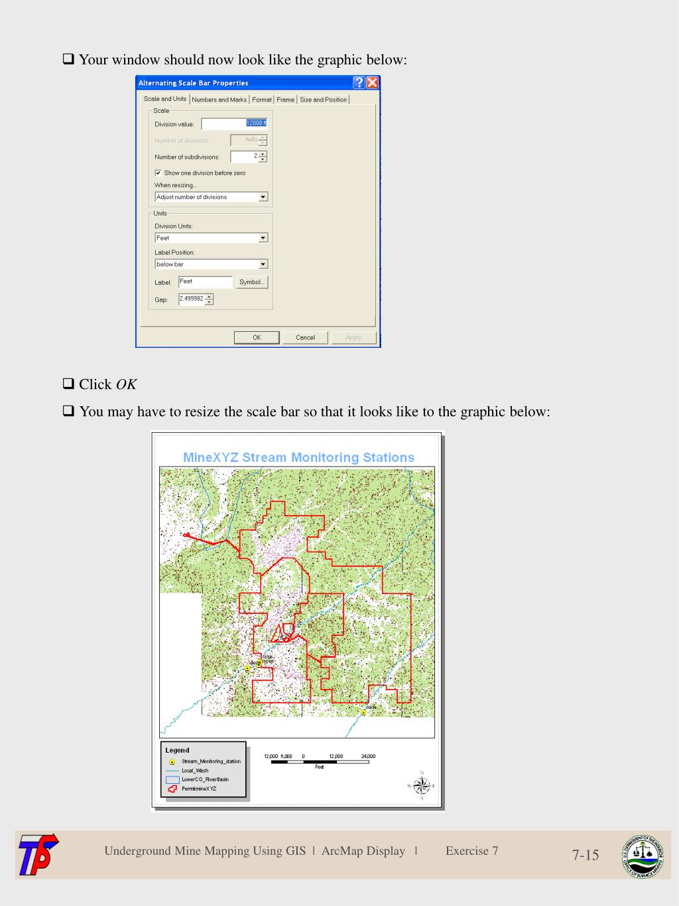Click the LowerCO_RiverBasin legend rectangle symbol
679x906 pixels.
(x=172, y=779)
